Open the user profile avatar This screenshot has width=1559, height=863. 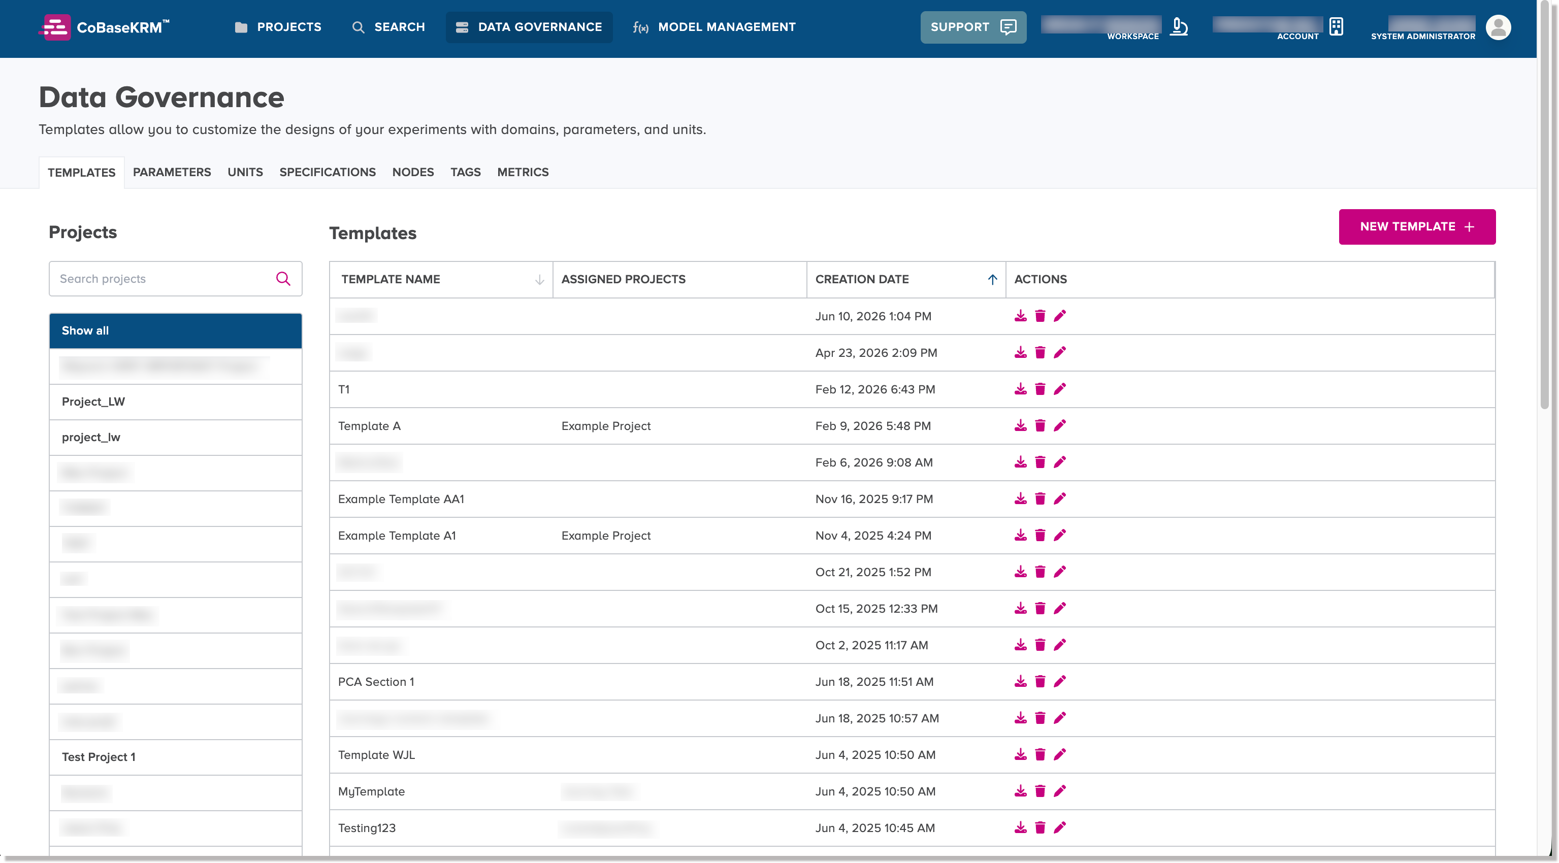coord(1498,27)
